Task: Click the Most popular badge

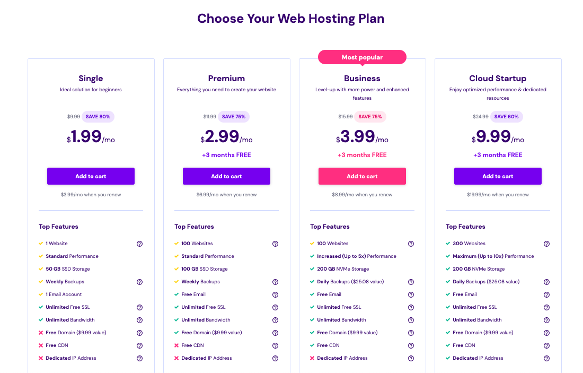Action: tap(362, 57)
